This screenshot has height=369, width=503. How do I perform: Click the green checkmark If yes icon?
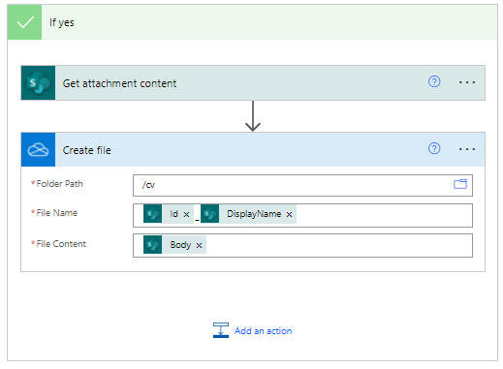click(24, 22)
